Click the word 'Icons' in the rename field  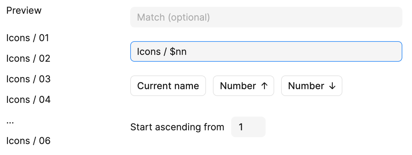click(x=149, y=51)
